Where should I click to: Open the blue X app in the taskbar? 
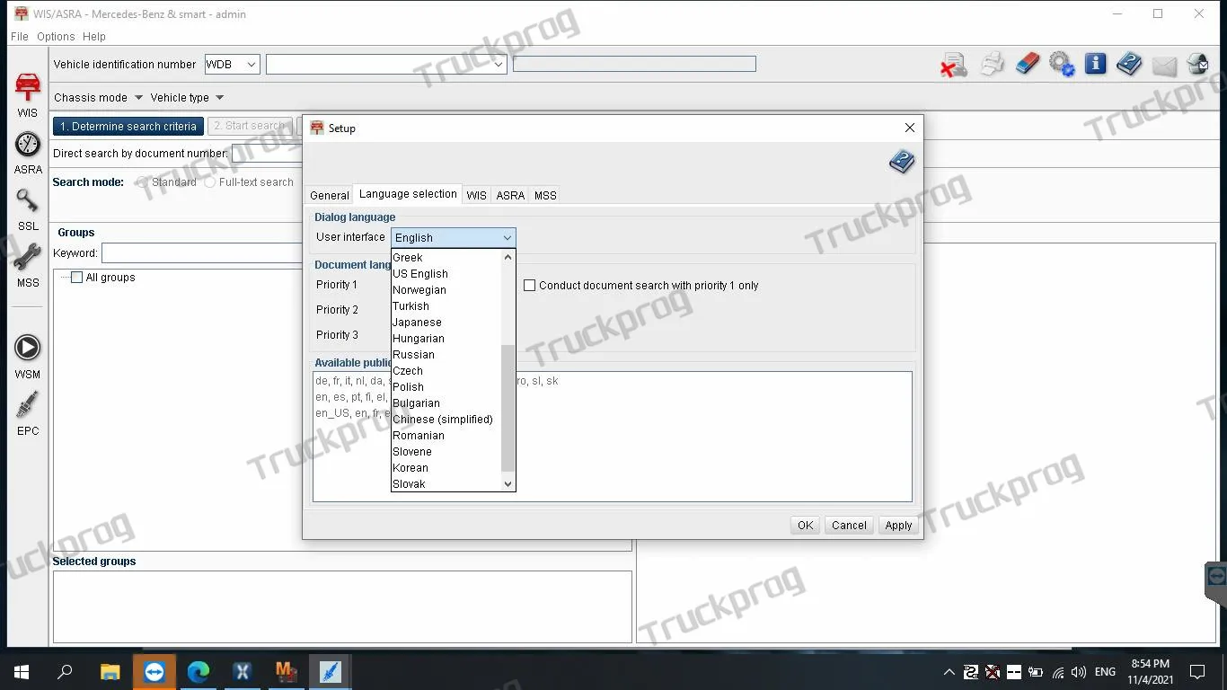tap(242, 671)
